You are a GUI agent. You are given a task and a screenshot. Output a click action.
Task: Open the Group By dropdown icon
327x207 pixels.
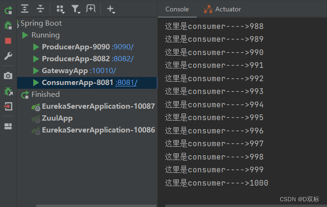(x=61, y=9)
